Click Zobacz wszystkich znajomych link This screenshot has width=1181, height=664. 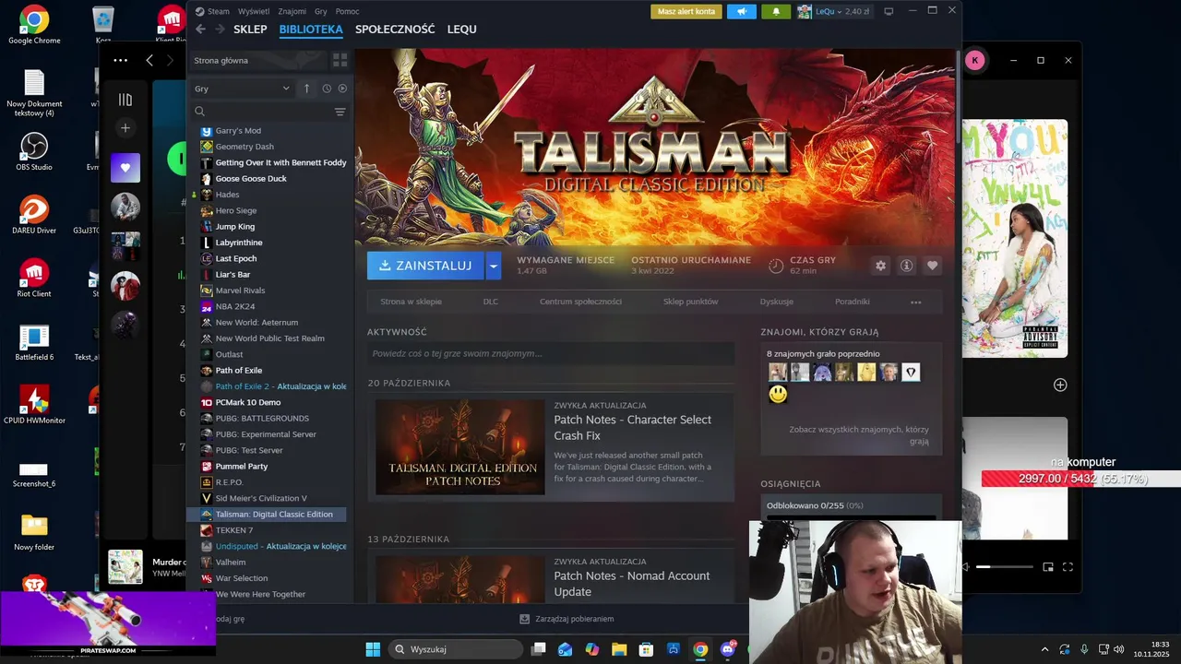pyautogui.click(x=859, y=435)
